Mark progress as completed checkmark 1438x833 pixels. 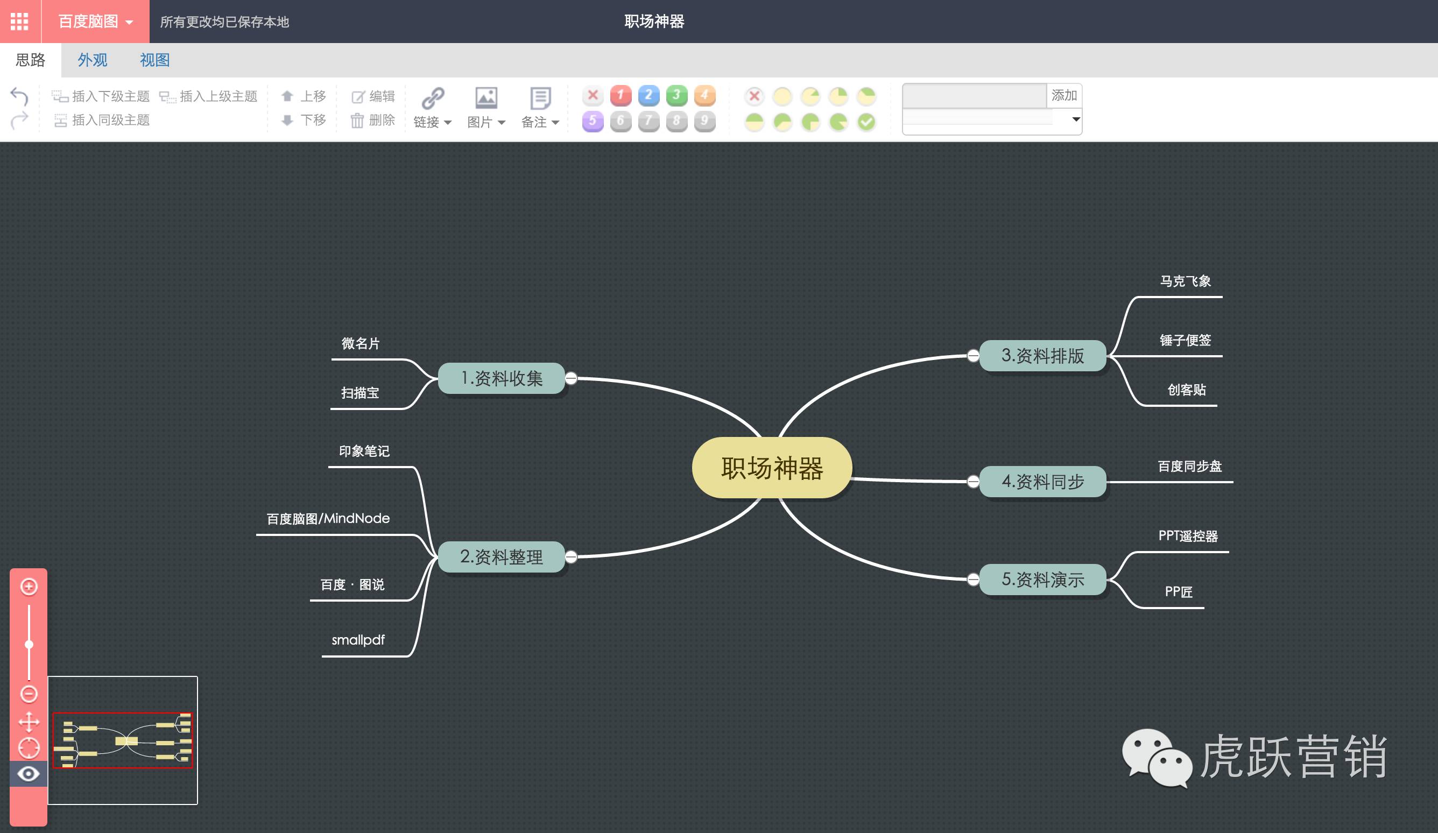pyautogui.click(x=866, y=122)
